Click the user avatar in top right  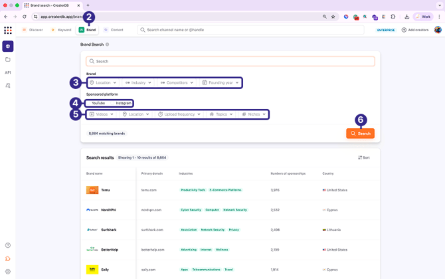[438, 30]
